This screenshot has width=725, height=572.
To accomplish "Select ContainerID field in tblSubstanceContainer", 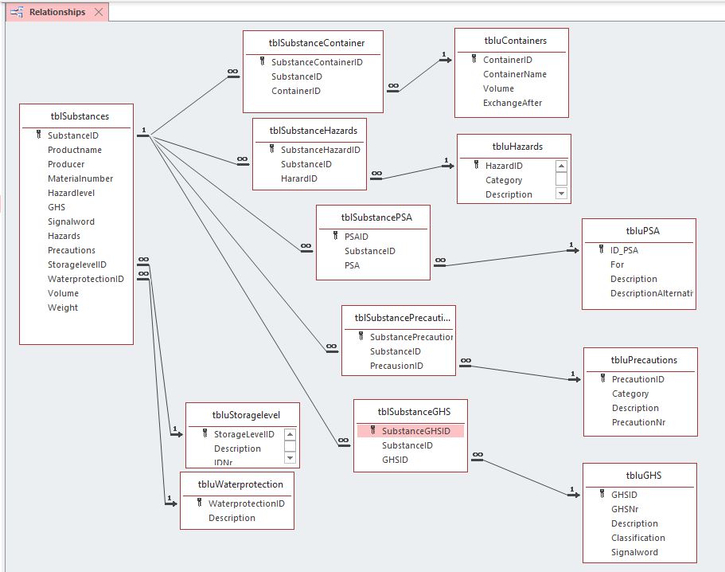I will 296,91.
